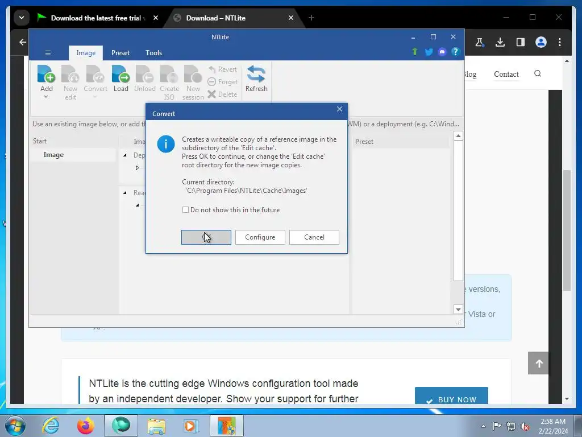Click the NTLite taskbar icon
This screenshot has width=582, height=437.
point(227,426)
